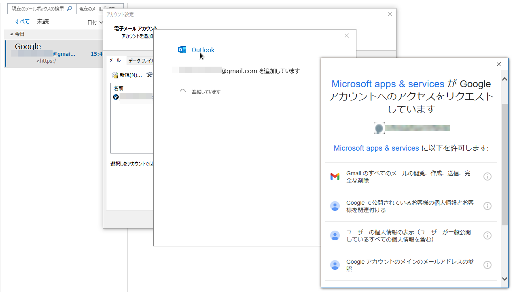Viewport: 515px width, 292px height.
Task: Click the Google consent scrollbar up arrow
Action: [x=504, y=79]
